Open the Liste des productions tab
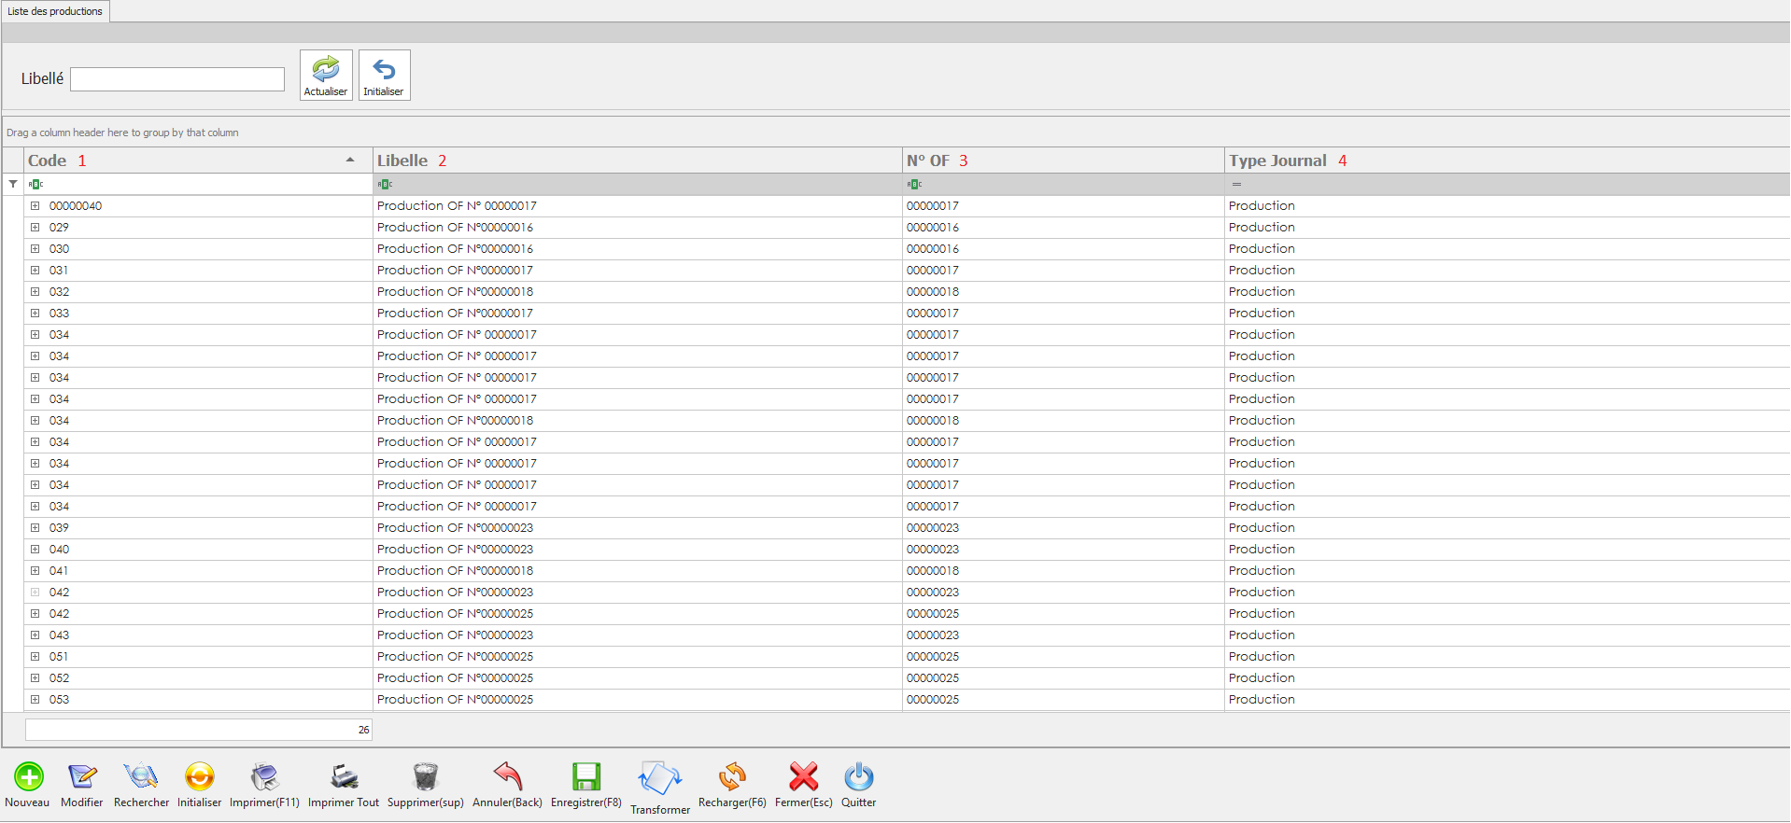Viewport: 1791px width, 823px height. point(55,11)
